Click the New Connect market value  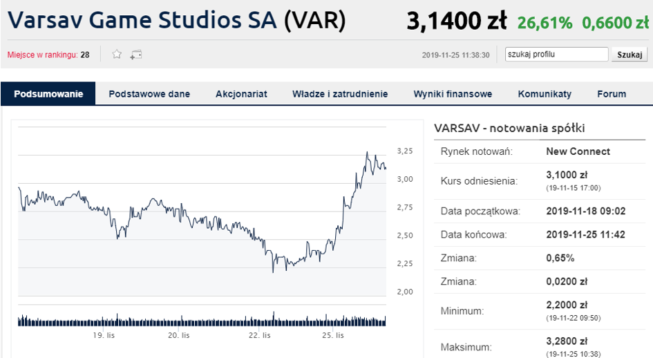click(578, 152)
